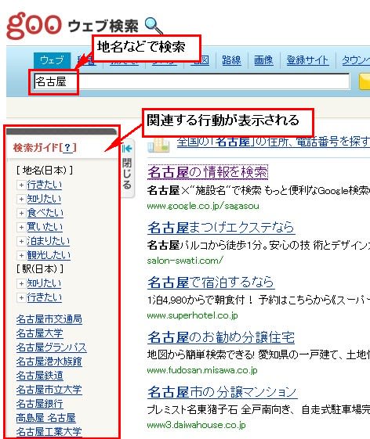The image size is (370, 439).
Task: Click the www.google.co.jp/sagasou URL text
Action: pyautogui.click(x=203, y=206)
